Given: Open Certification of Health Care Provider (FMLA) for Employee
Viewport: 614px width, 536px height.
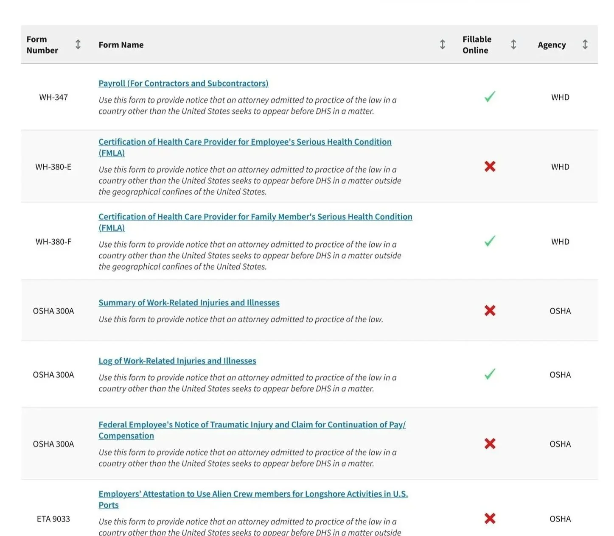Looking at the screenshot, I should pyautogui.click(x=245, y=142).
